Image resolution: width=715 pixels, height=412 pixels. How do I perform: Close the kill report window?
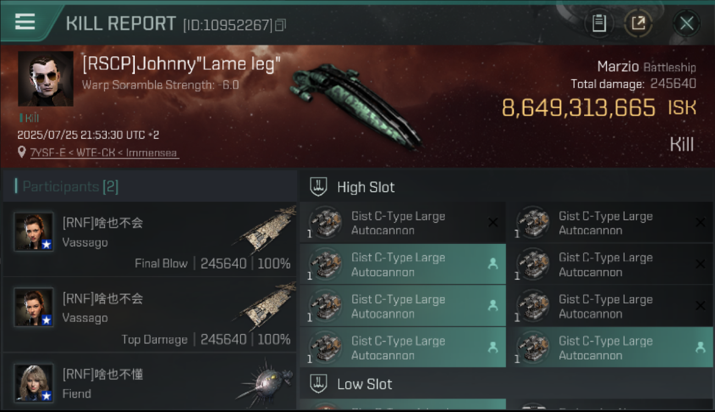coord(686,23)
